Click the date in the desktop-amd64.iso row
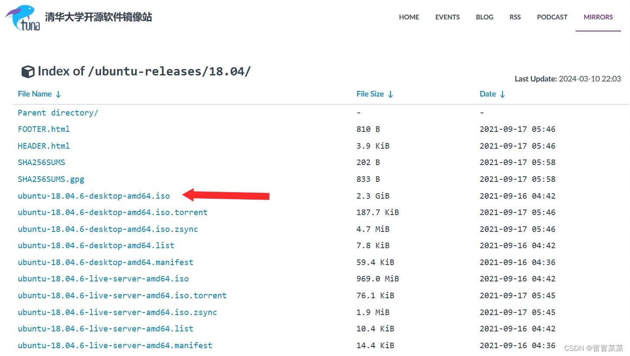630x356 pixels. coord(518,196)
